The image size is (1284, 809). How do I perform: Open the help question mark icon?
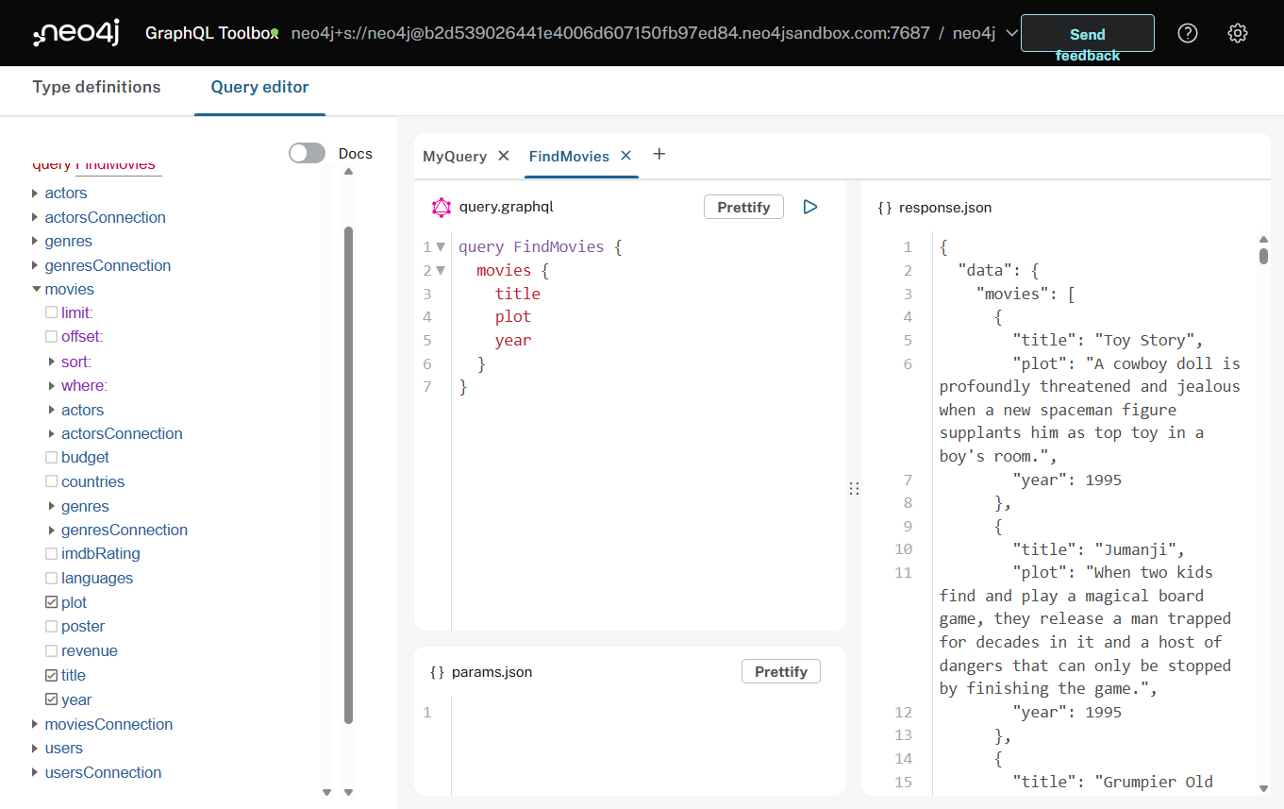(1188, 33)
